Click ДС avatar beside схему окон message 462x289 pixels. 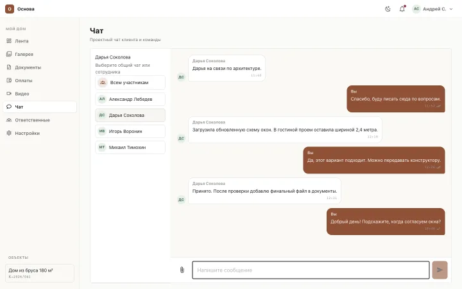[181, 138]
